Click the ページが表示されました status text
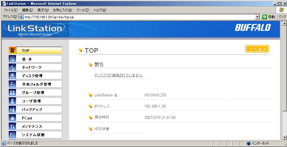Screen dimensions: 287x147 22,143
